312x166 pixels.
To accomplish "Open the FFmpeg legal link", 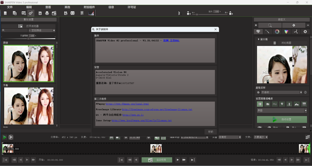I will 127,104.
